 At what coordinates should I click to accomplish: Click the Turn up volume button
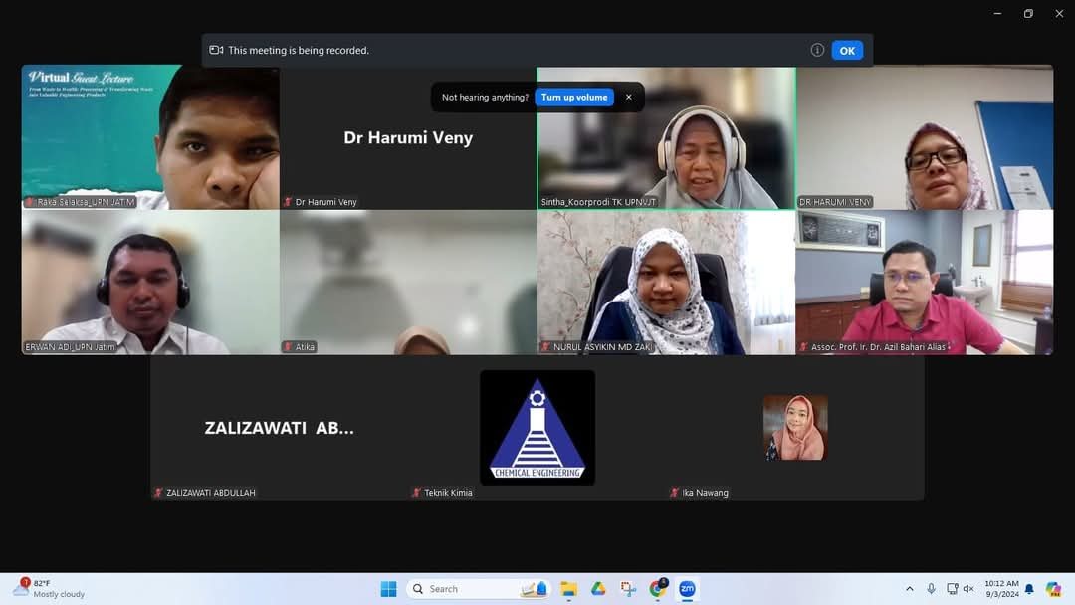[574, 98]
